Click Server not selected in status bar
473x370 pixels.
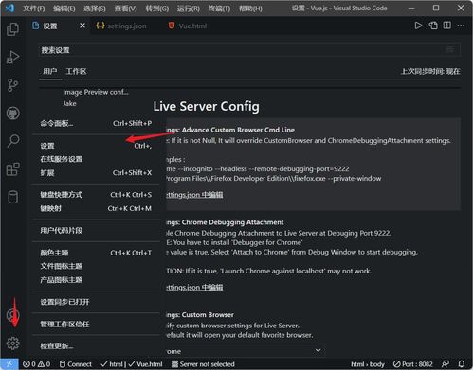pyautogui.click(x=203, y=364)
